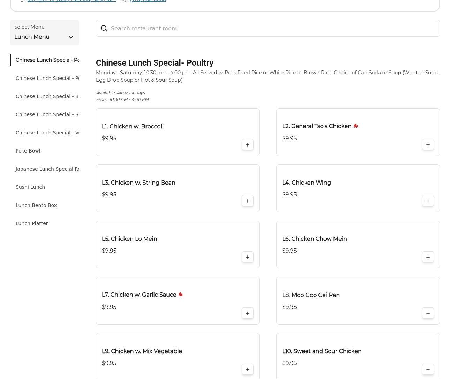Jump to the Sushi Lunch section
Image resolution: width=450 pixels, height=379 pixels.
pyautogui.click(x=30, y=187)
